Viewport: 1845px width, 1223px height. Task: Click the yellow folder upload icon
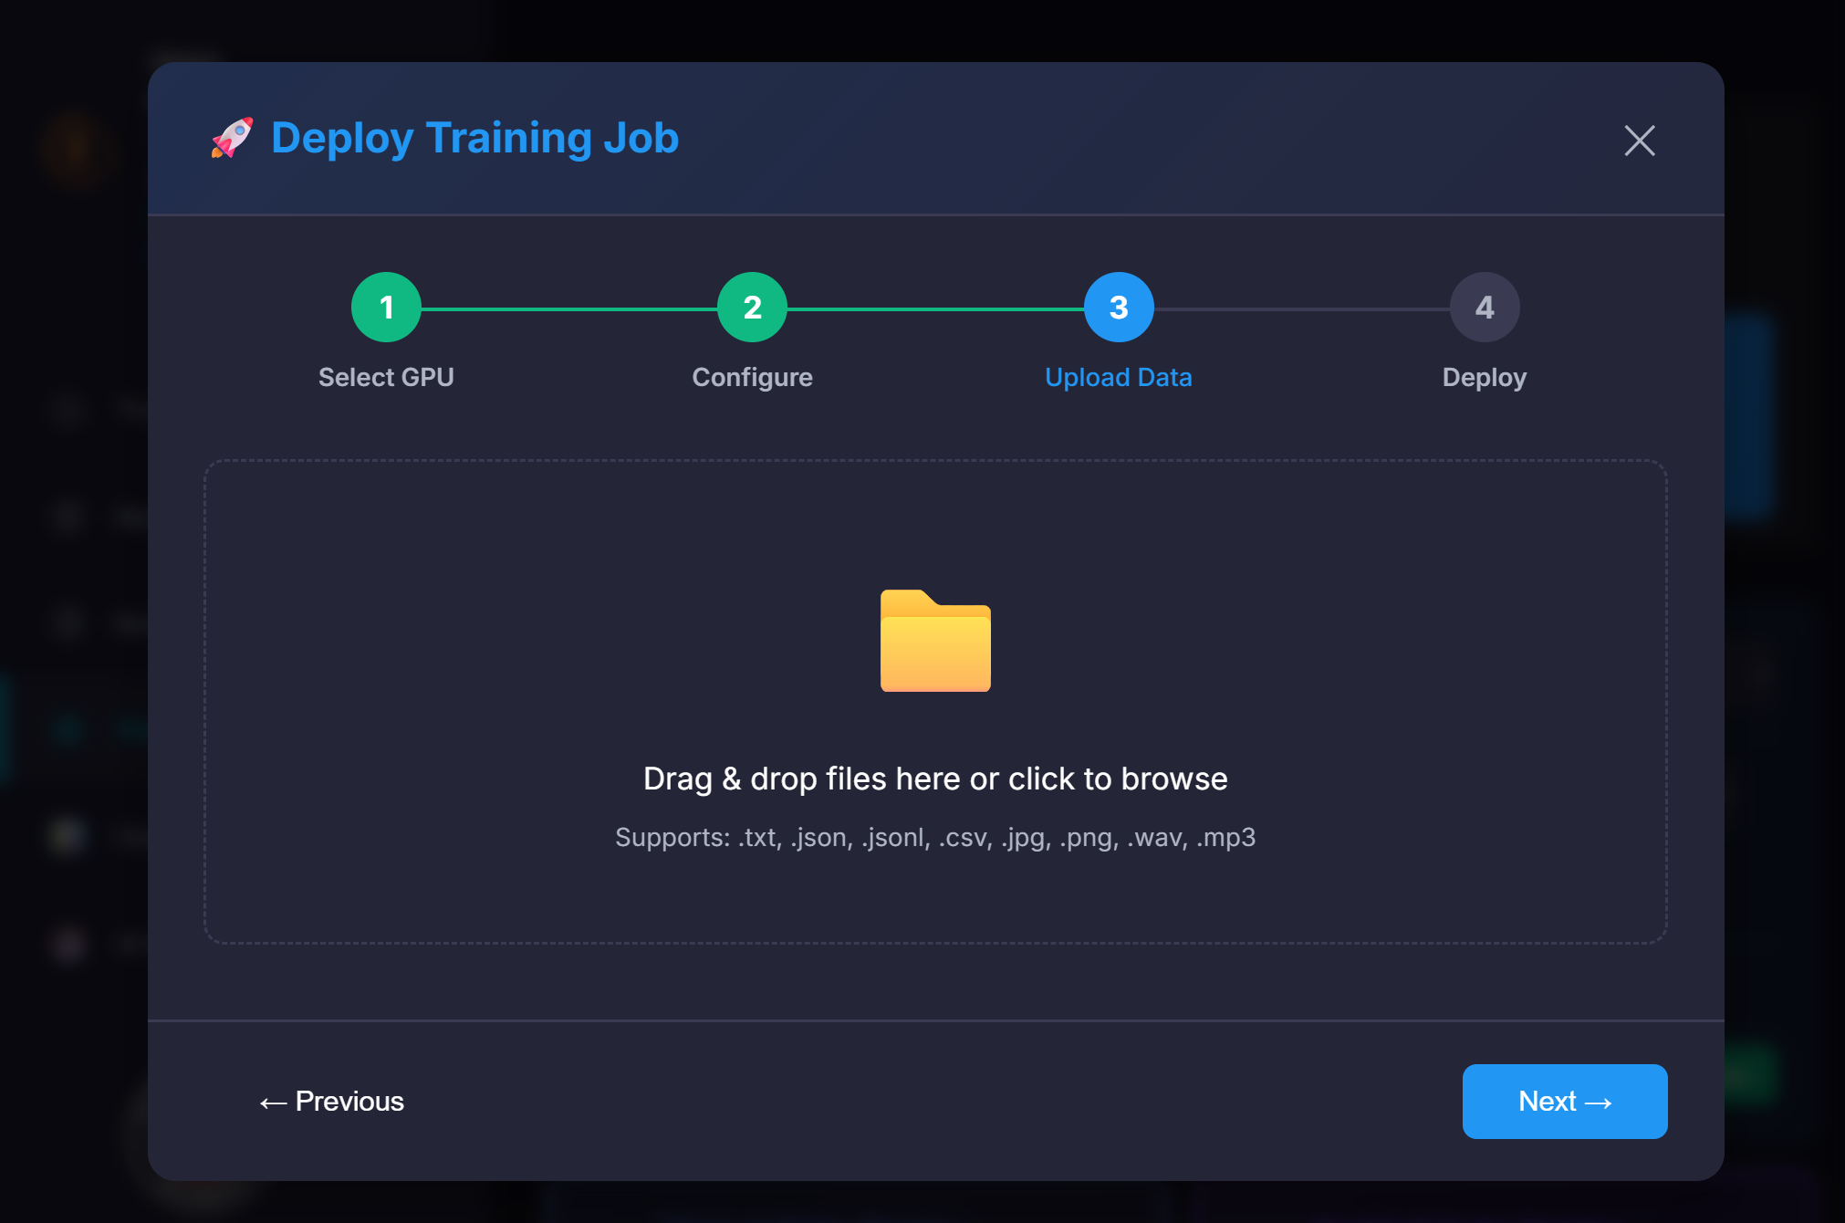point(935,641)
